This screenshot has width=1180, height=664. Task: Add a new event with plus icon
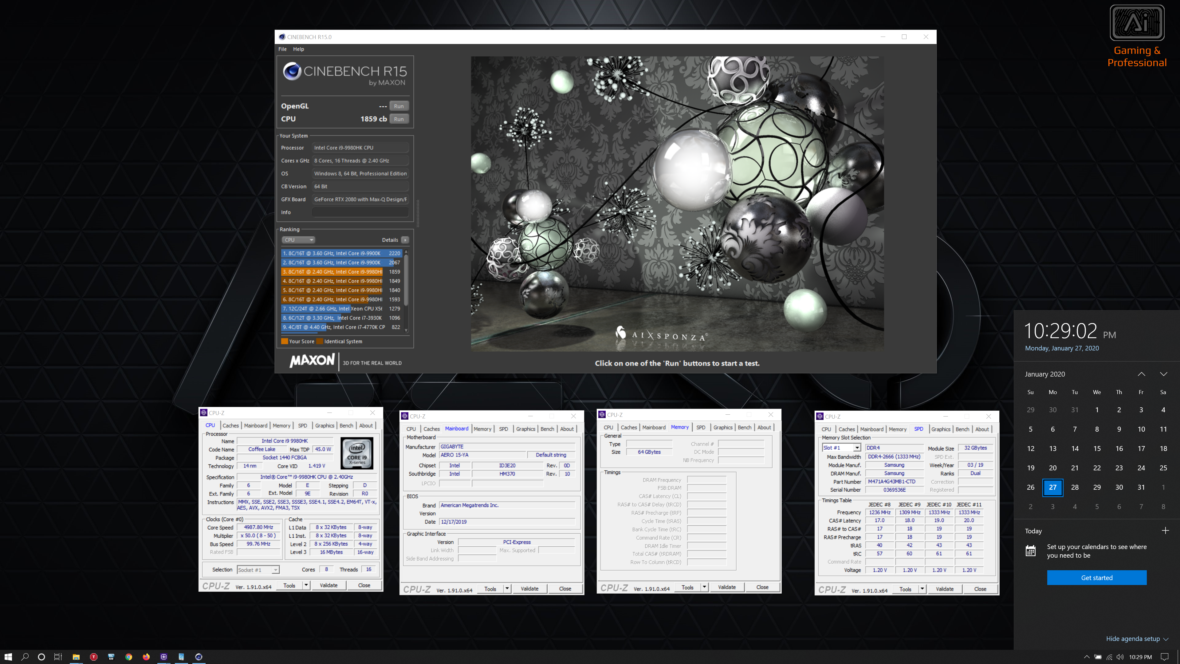(x=1165, y=531)
